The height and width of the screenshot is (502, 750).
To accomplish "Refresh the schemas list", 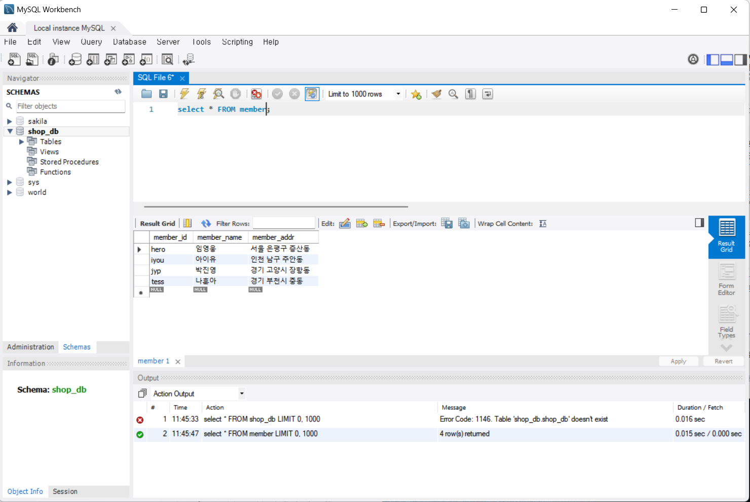I will [x=118, y=92].
